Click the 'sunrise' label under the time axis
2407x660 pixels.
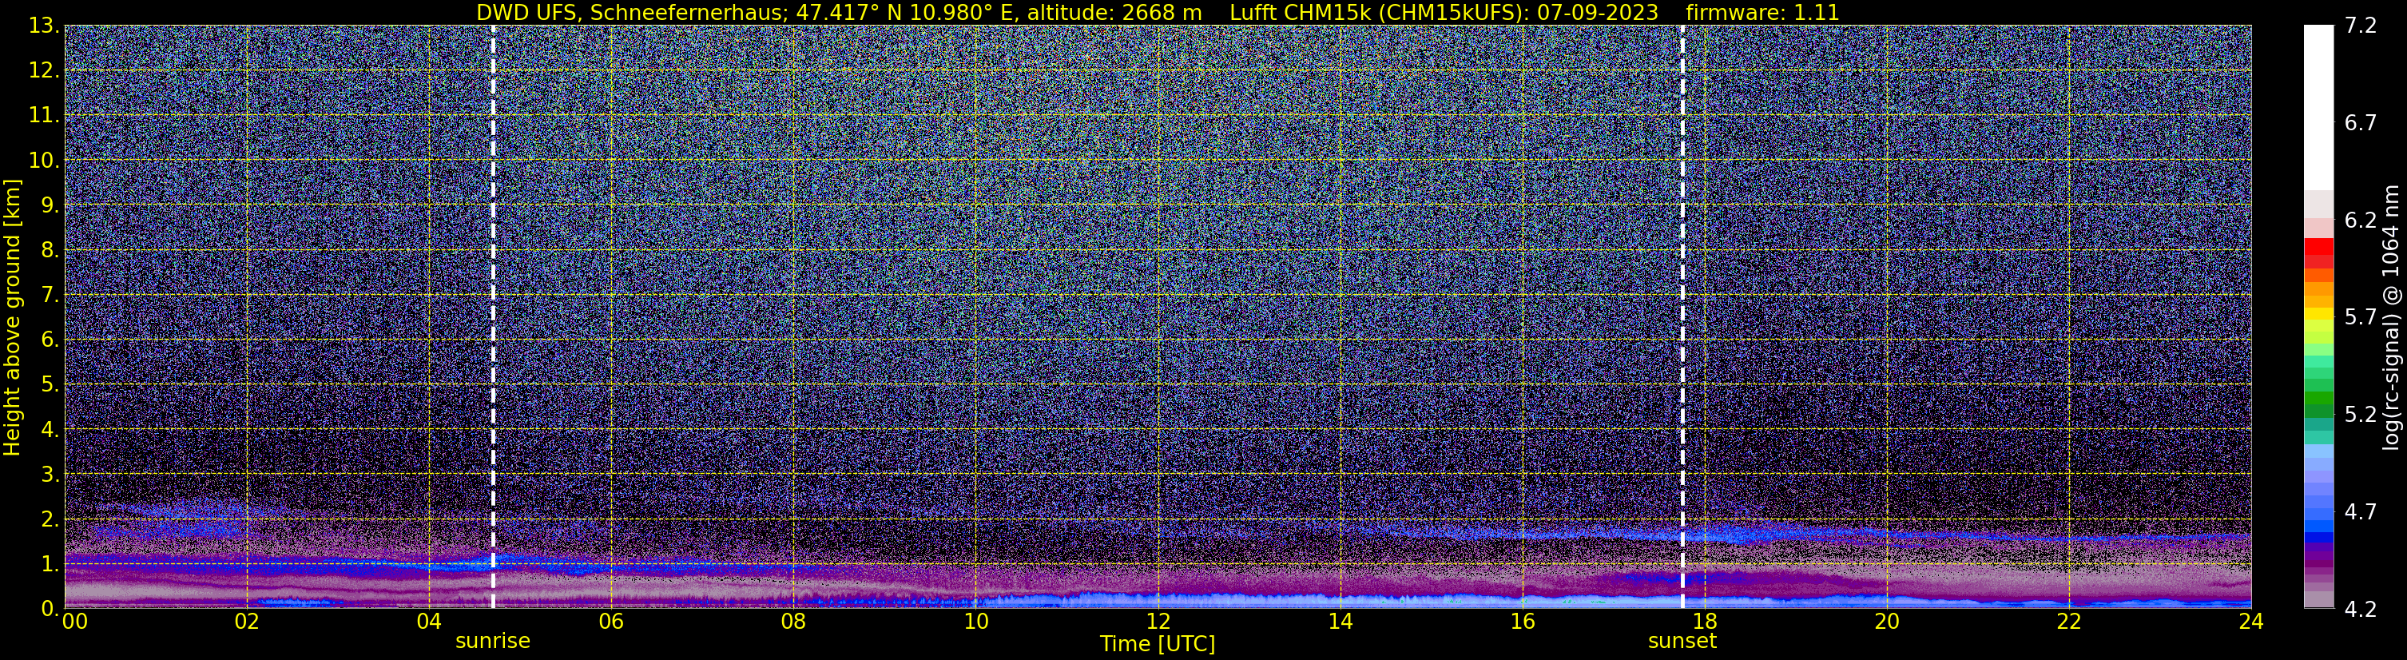tap(492, 642)
